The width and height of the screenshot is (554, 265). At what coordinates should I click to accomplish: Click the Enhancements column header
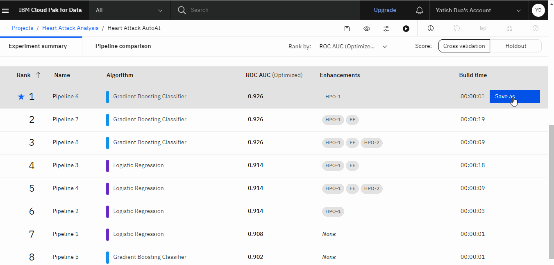click(340, 75)
